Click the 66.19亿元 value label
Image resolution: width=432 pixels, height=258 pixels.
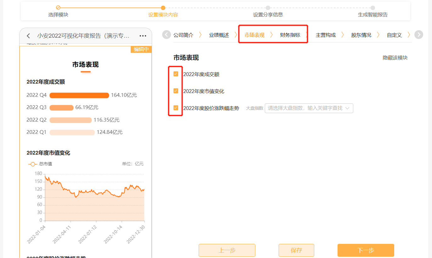(x=87, y=107)
